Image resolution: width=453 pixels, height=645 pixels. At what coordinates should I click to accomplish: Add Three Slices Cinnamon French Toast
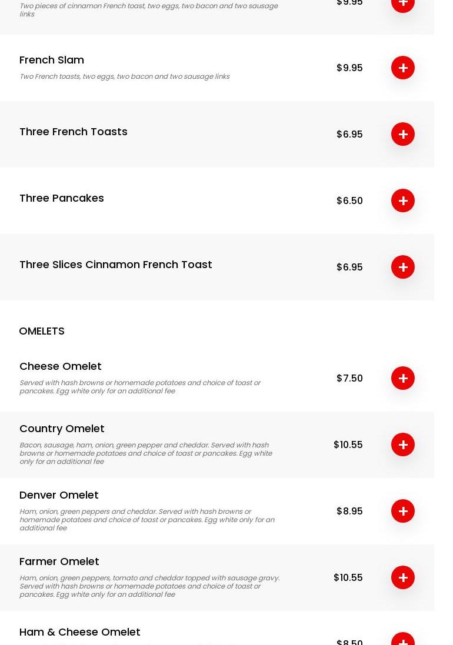[403, 267]
